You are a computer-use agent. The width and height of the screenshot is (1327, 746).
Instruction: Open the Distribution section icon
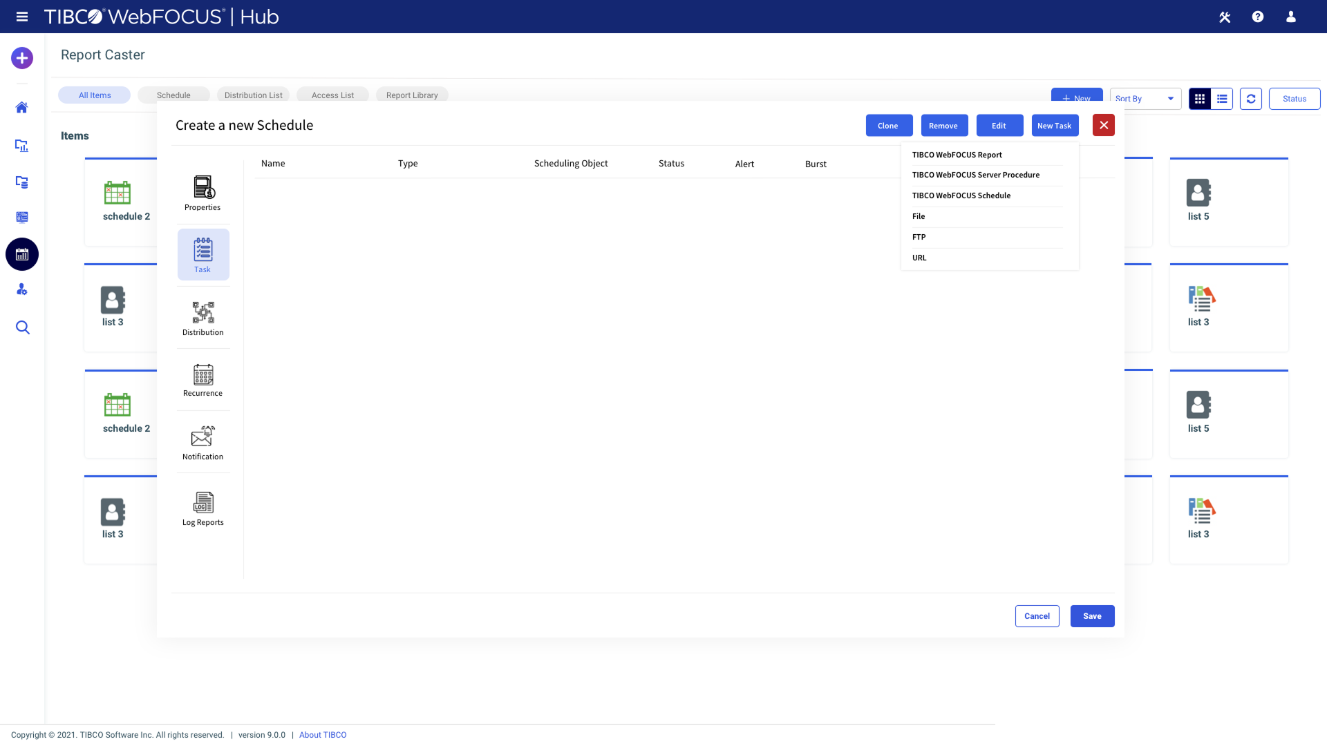pyautogui.click(x=203, y=318)
